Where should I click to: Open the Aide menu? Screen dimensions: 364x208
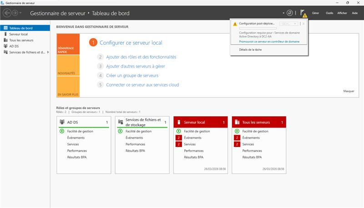tap(355, 13)
